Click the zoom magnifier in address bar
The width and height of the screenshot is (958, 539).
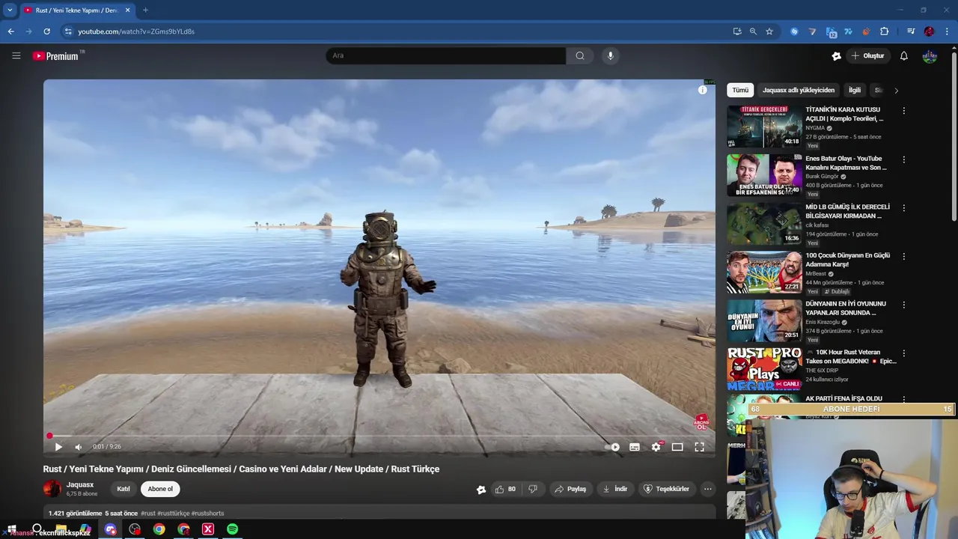pyautogui.click(x=753, y=31)
